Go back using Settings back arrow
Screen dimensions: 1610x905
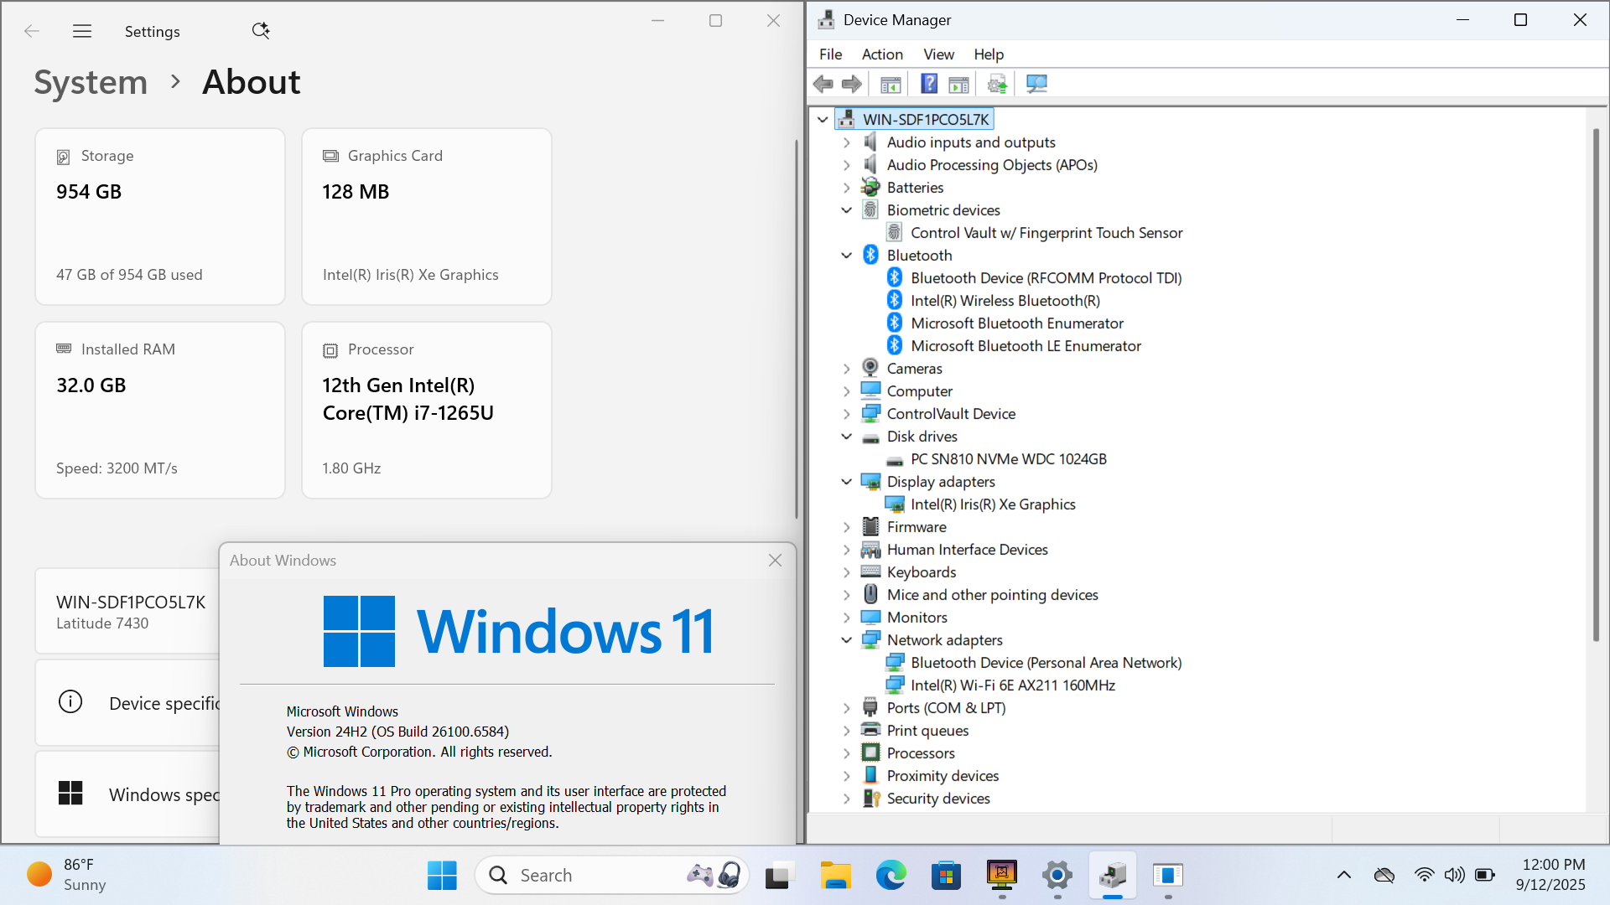(32, 32)
